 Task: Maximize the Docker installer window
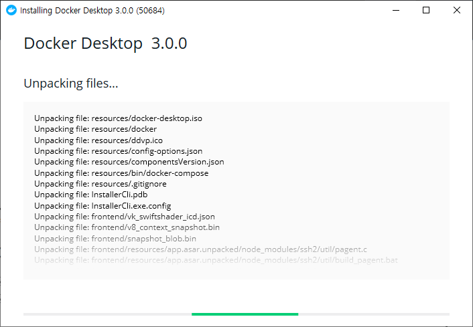pos(426,10)
